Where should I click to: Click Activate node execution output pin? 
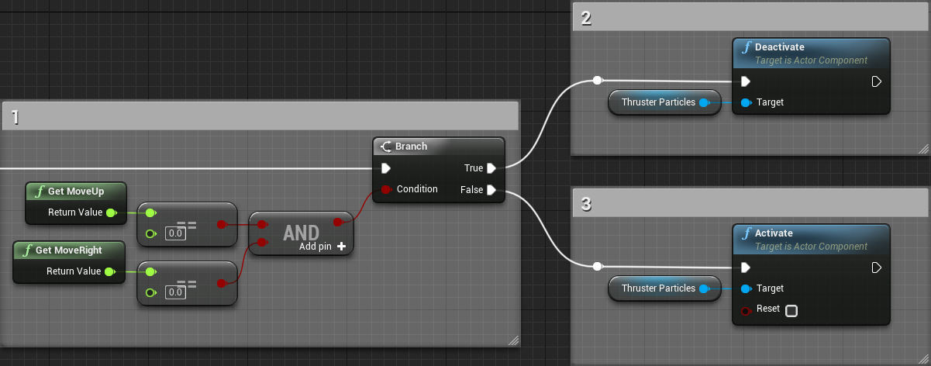click(877, 268)
